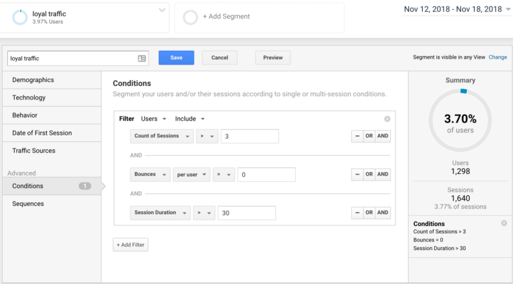The height and width of the screenshot is (284, 513).
Task: Expand the loyal traffic segment chevron
Action: coord(162,10)
